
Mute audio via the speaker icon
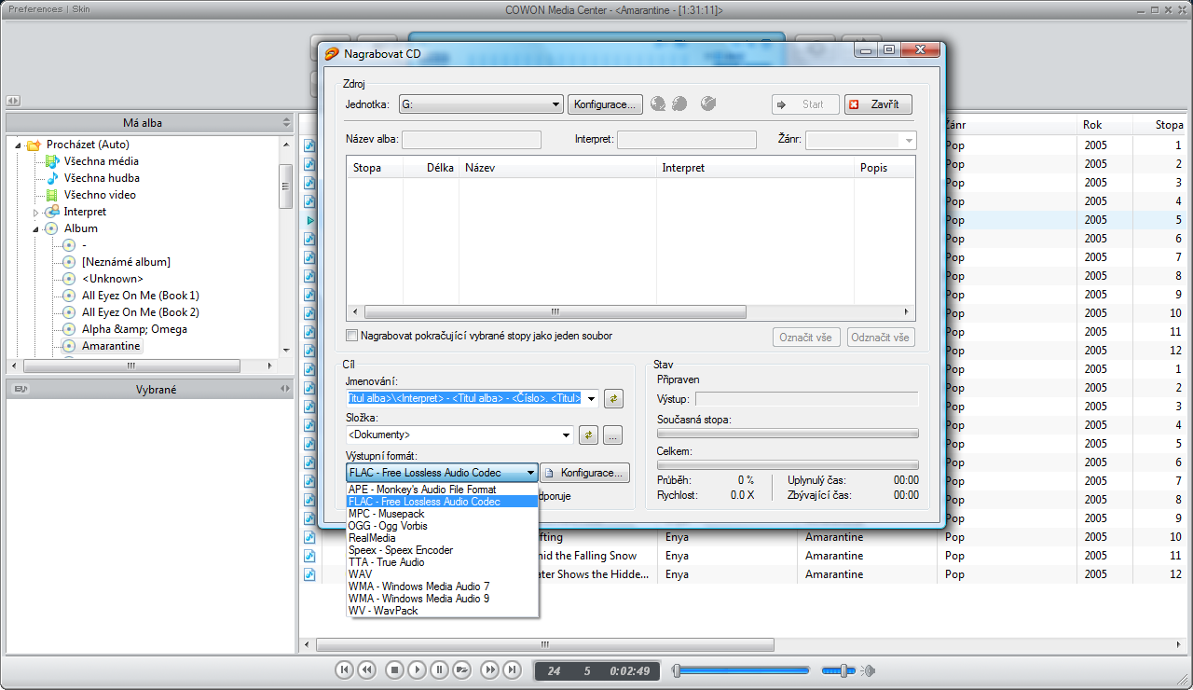click(868, 670)
